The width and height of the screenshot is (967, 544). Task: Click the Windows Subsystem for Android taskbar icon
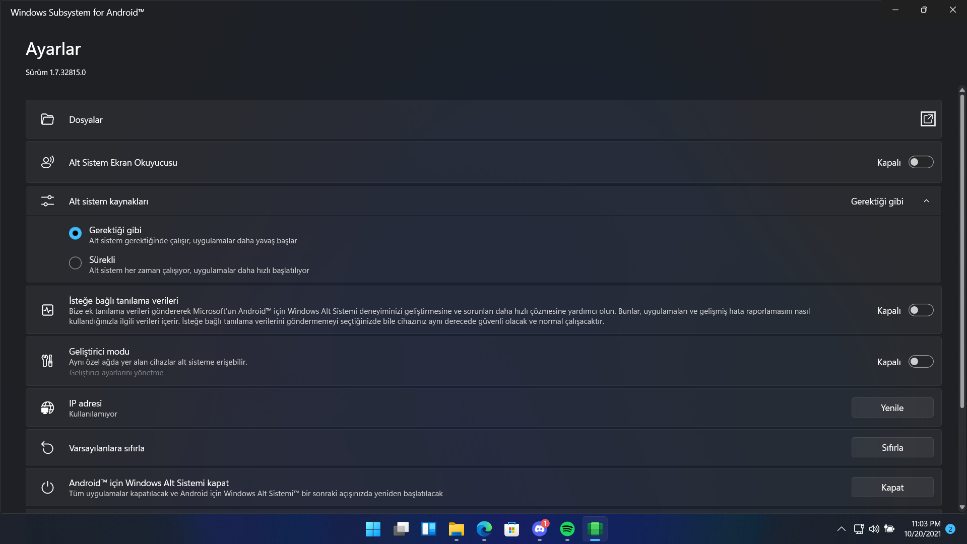pos(595,529)
